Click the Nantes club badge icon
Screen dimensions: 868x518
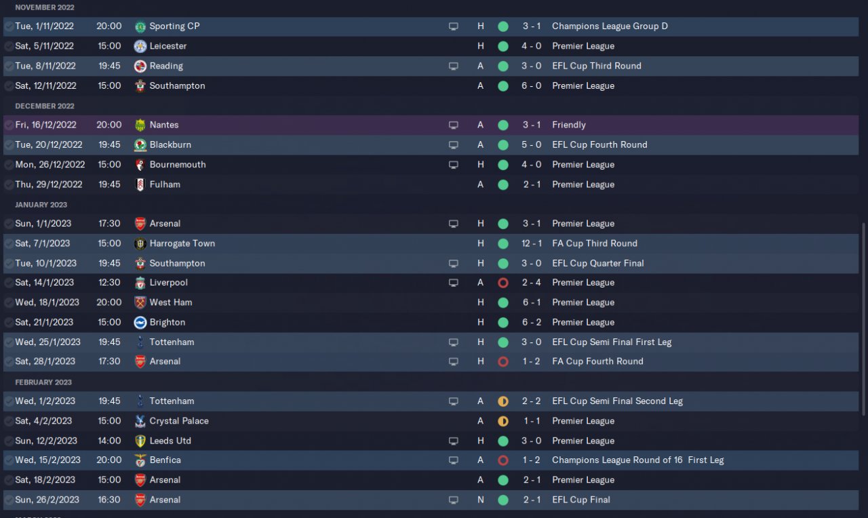(140, 125)
